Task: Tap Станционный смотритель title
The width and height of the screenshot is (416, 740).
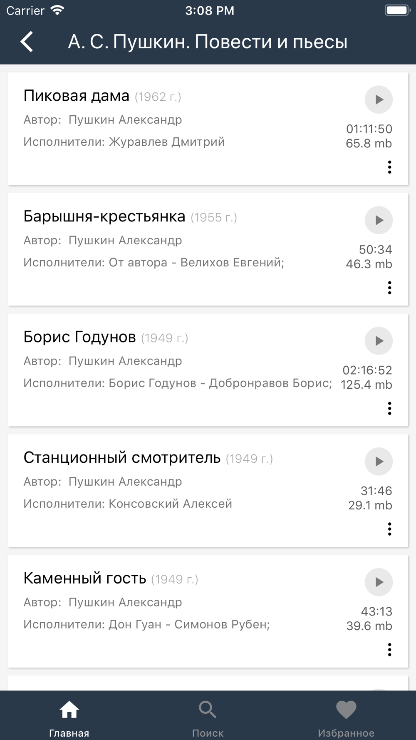Action: tap(122, 458)
